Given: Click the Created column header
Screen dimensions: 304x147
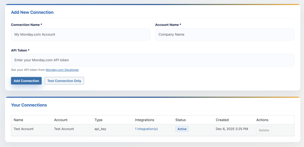Looking at the screenshot, I should point(222,120).
